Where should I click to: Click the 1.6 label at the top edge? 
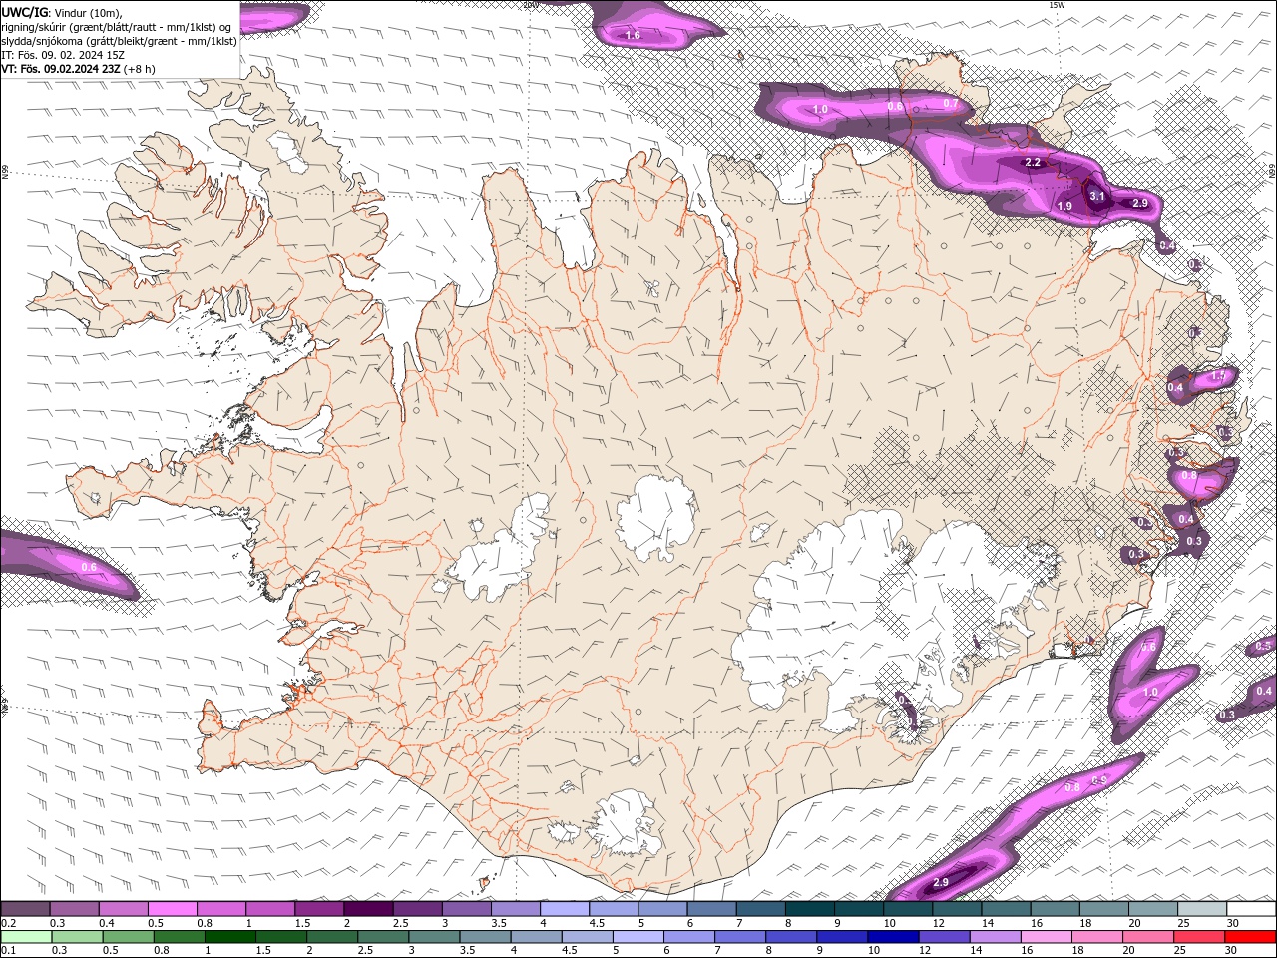coord(633,36)
